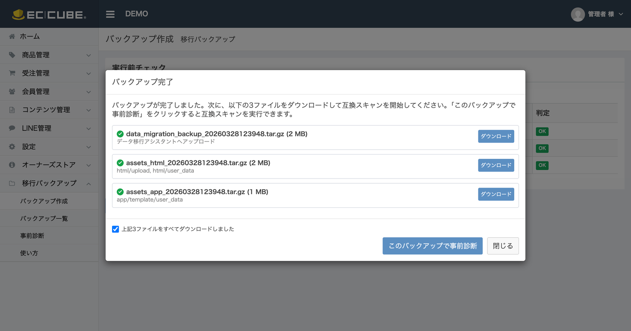The height and width of the screenshot is (331, 631).
Task: Click the 管理者 様 user name
Action: (x=601, y=14)
